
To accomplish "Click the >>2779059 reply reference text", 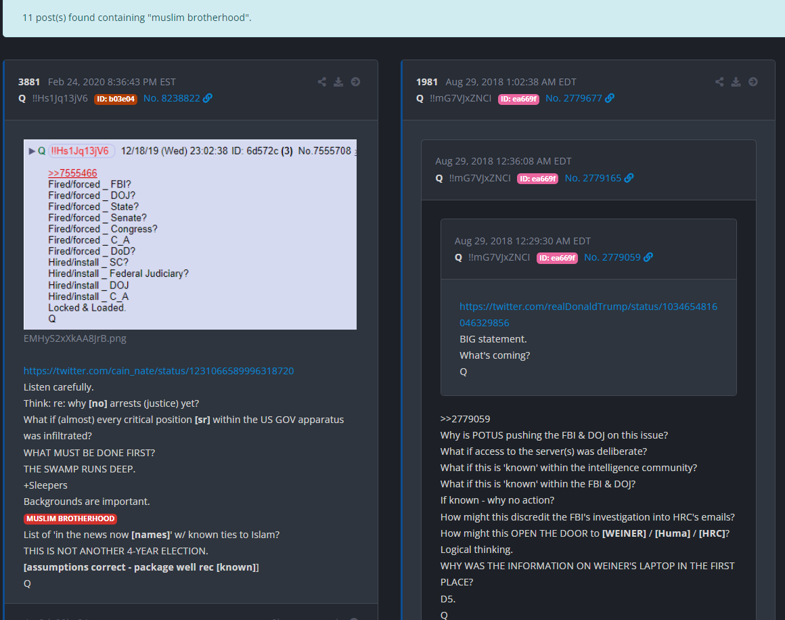I will [x=465, y=419].
